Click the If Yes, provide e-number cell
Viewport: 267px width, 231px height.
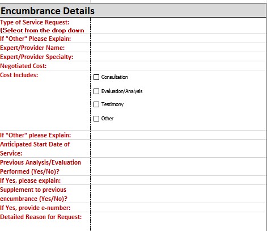tap(178, 208)
